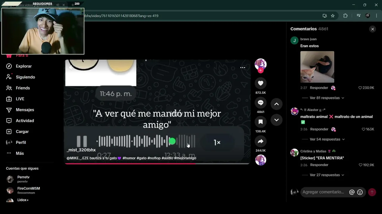Image resolution: width=382 pixels, height=214 pixels.
Task: Click the Agregar comentario input field
Action: [x=324, y=192]
